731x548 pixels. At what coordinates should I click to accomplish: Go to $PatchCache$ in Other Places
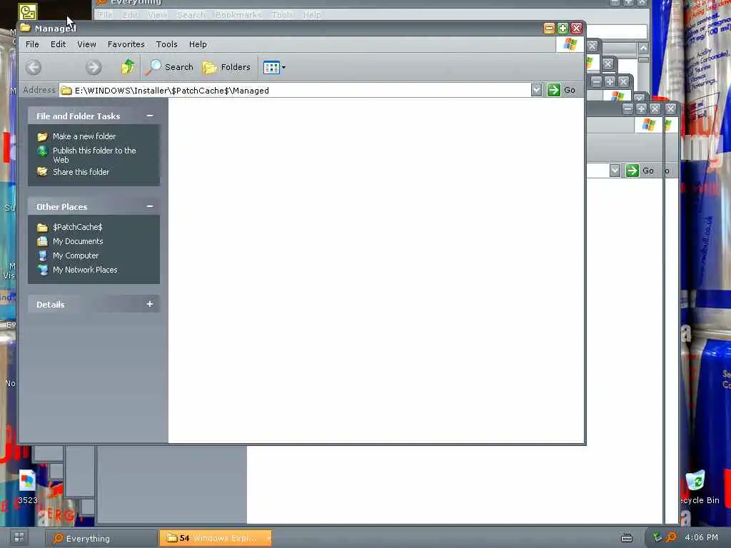77,227
